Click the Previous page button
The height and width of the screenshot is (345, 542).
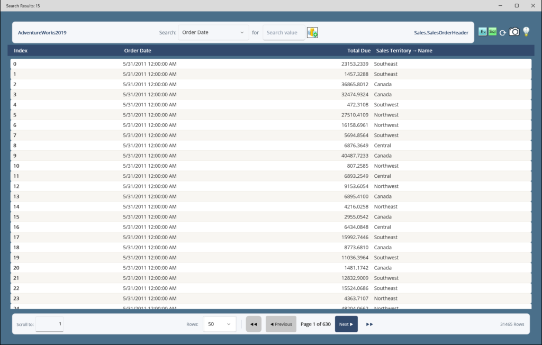281,324
